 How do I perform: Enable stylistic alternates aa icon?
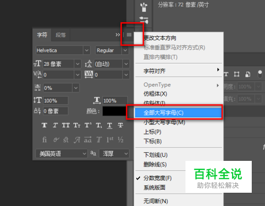pos(88,140)
